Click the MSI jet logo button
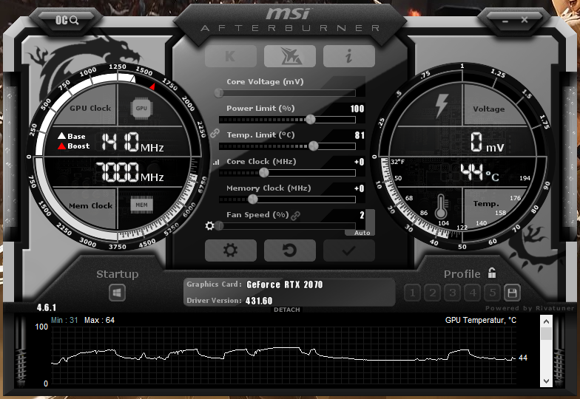 point(290,56)
